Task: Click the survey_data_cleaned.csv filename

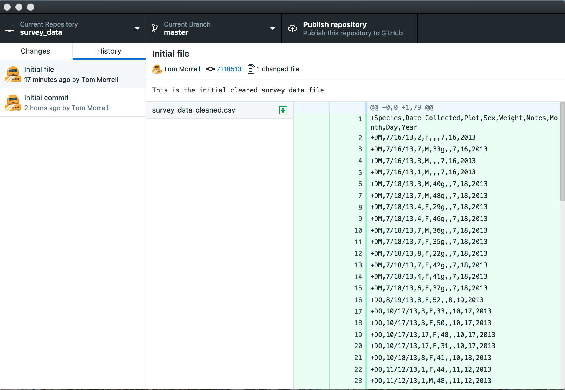Action: point(193,110)
